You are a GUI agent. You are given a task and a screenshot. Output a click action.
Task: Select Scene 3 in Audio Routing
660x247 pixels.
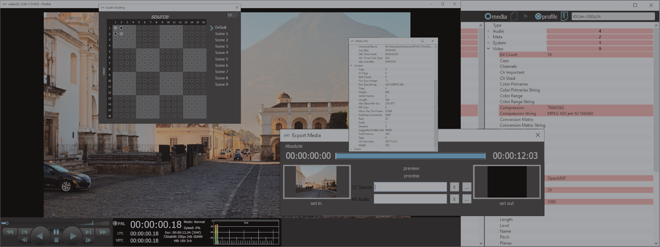(221, 46)
